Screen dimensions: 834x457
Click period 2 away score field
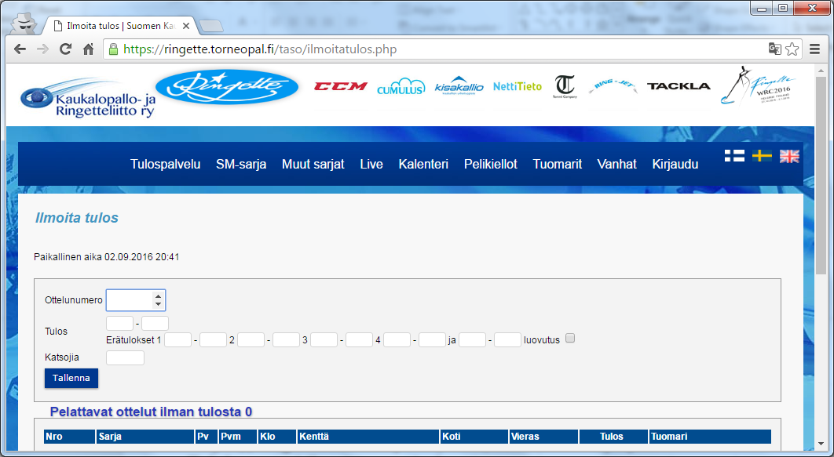pos(286,339)
